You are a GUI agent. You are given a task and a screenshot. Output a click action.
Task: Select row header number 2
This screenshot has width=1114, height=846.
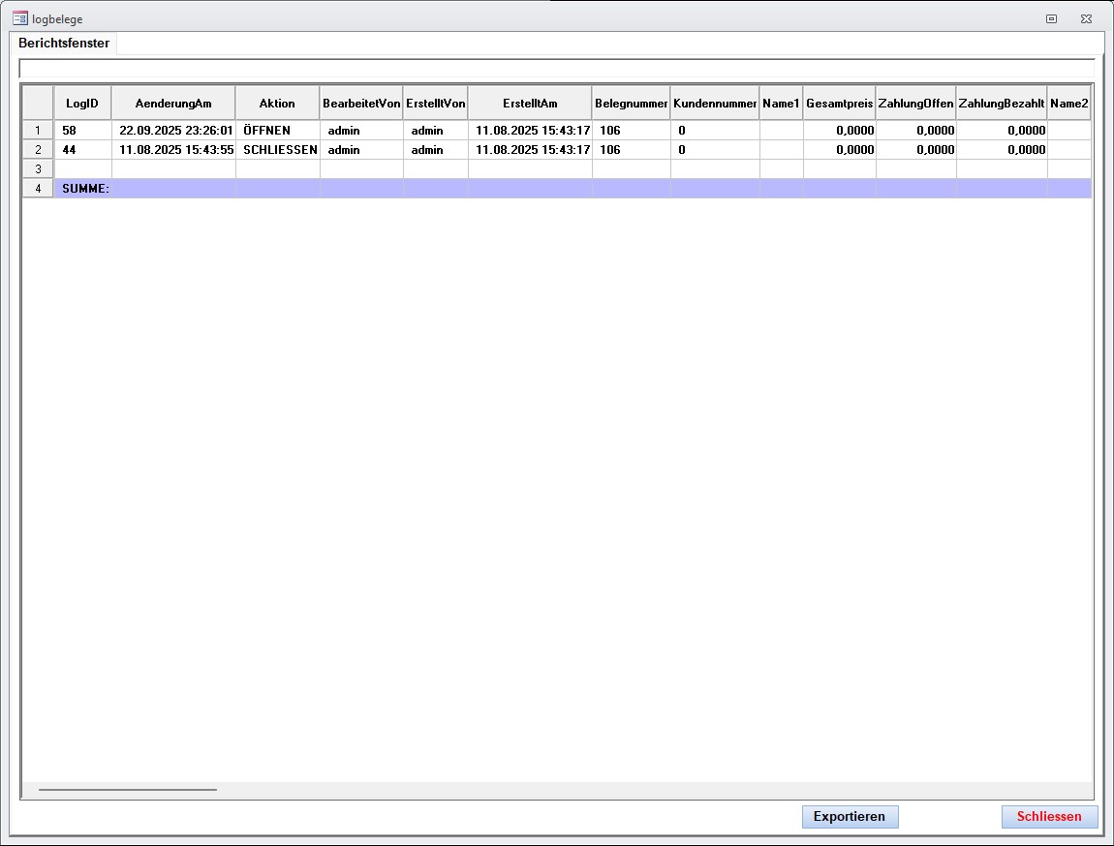[x=38, y=150]
